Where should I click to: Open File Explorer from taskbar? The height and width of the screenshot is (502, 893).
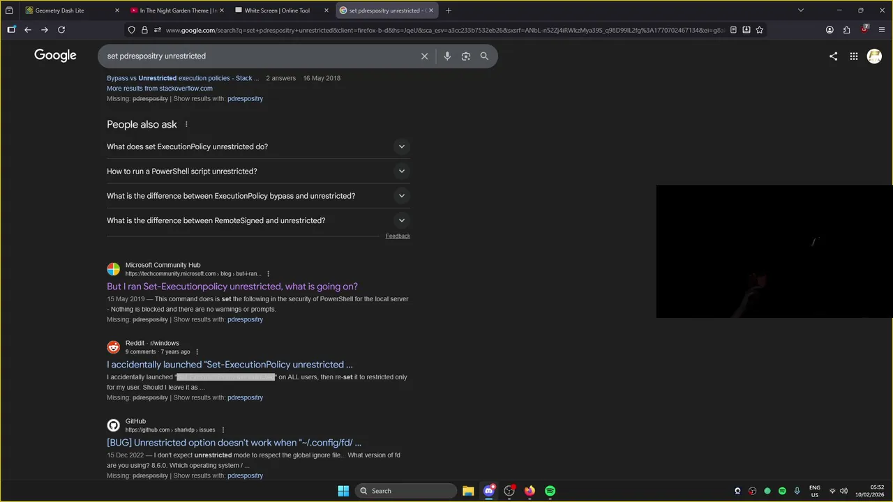coord(468,491)
